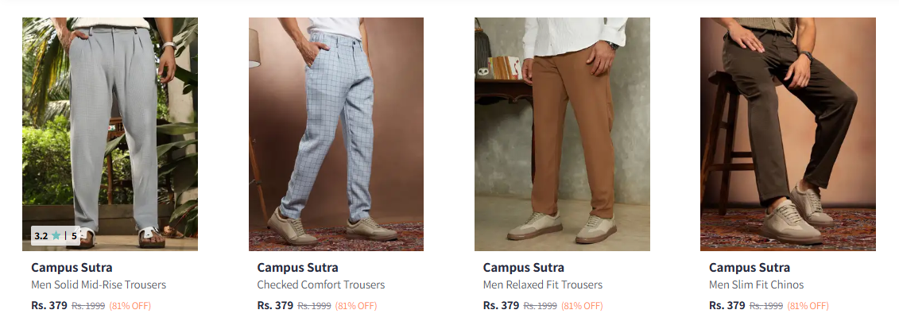899x333 pixels.
Task: Select the "Men Relaxed Fit Trousers" title
Action: tap(542, 285)
